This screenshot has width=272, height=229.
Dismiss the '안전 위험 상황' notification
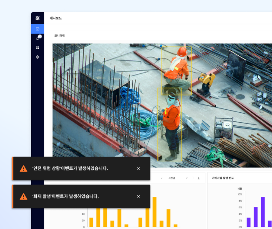click(x=138, y=169)
